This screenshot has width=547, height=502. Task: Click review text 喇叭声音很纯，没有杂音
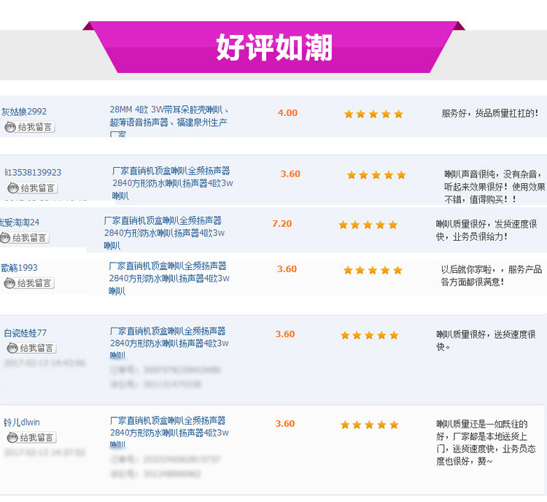tap(494, 187)
